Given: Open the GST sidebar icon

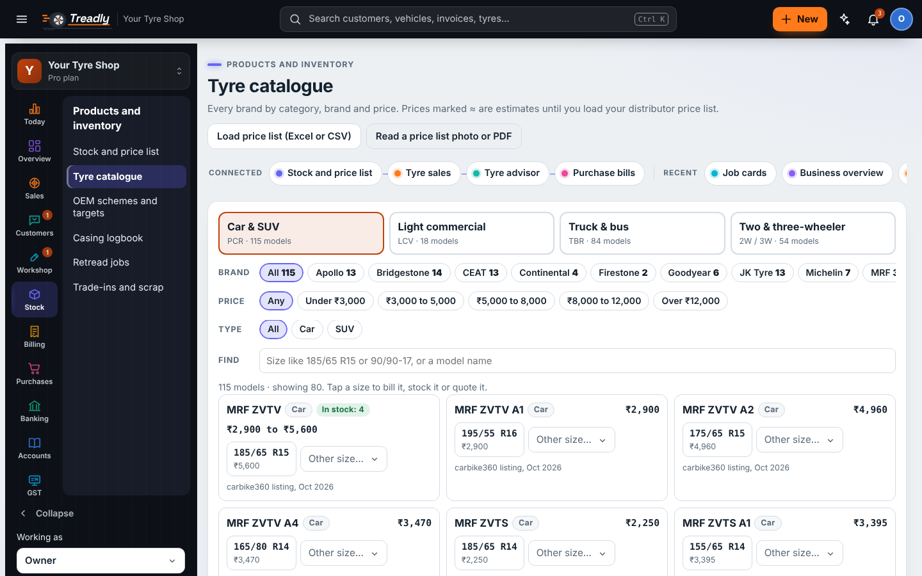Looking at the screenshot, I should click(35, 485).
